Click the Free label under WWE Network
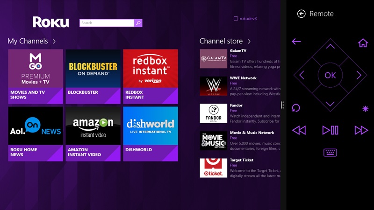This screenshot has width=374, height=210. (x=233, y=84)
